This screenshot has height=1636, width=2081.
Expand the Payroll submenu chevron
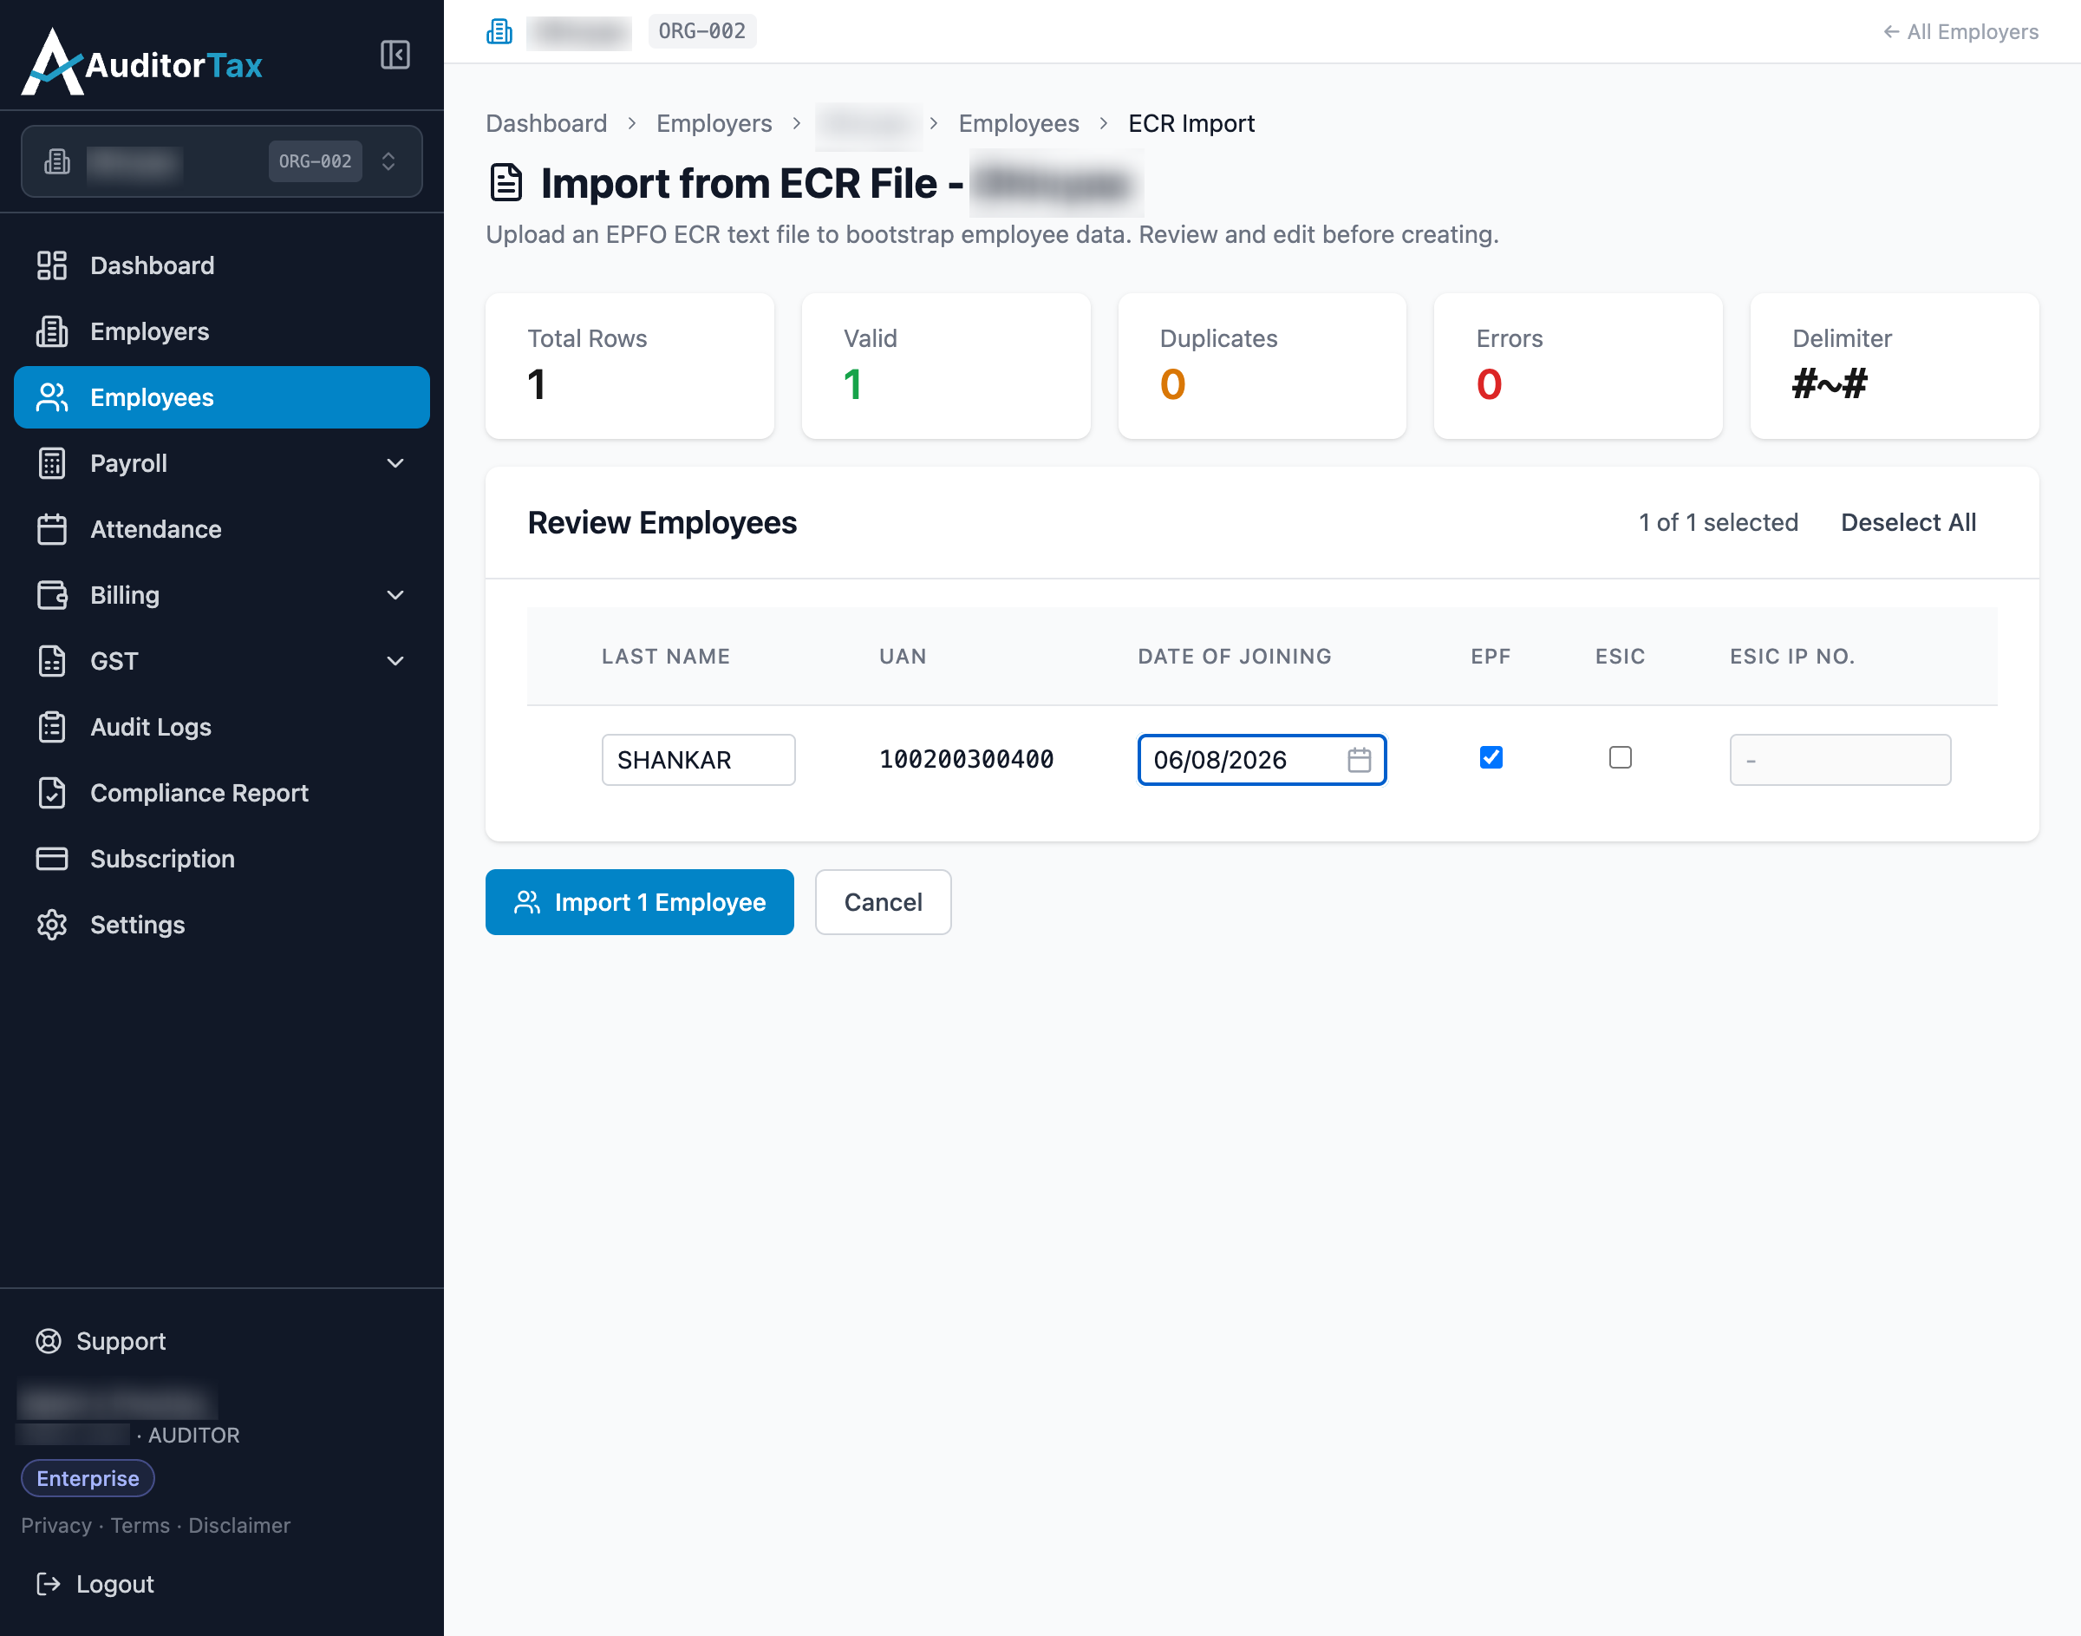pos(395,463)
